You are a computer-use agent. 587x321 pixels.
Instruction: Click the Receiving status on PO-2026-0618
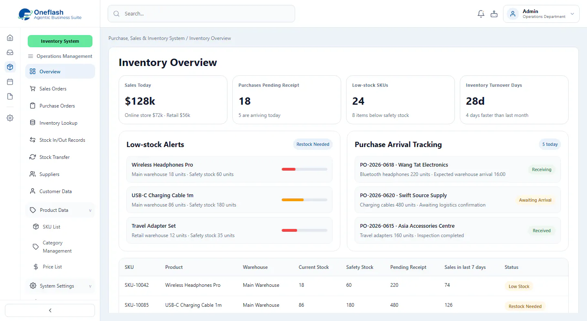tap(542, 169)
